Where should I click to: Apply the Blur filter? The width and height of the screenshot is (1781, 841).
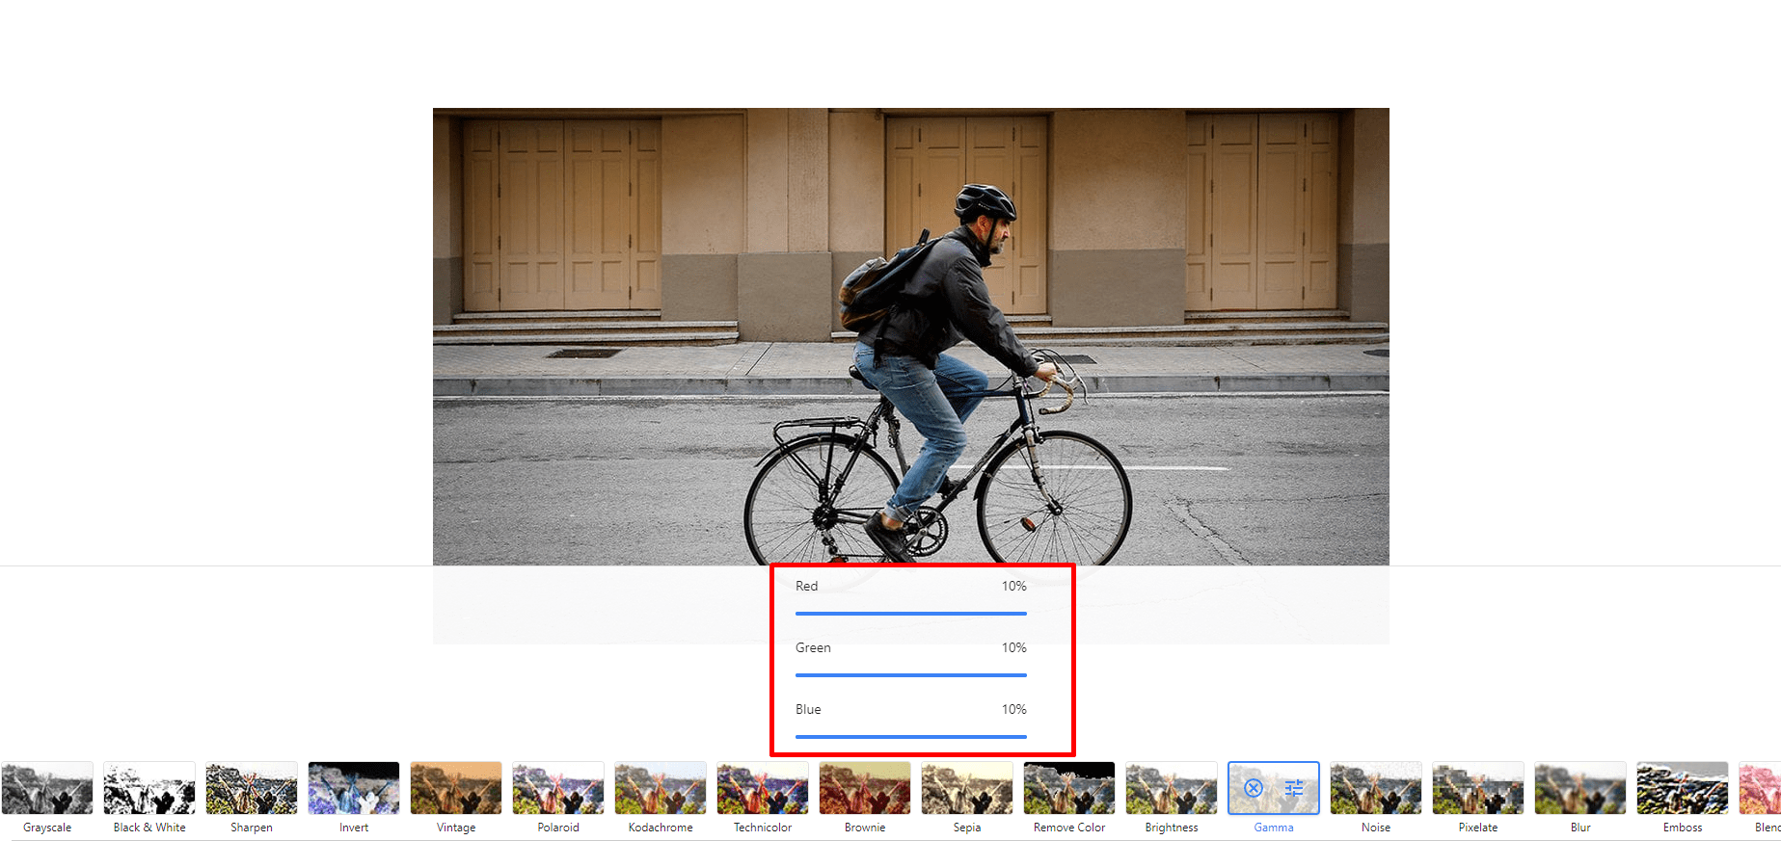[1580, 788]
